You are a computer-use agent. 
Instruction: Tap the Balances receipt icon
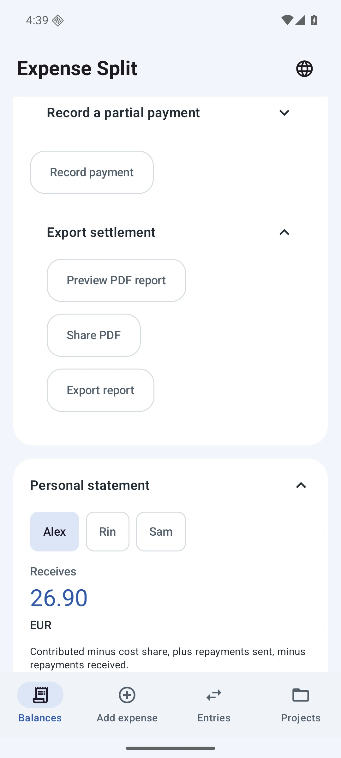(x=40, y=695)
